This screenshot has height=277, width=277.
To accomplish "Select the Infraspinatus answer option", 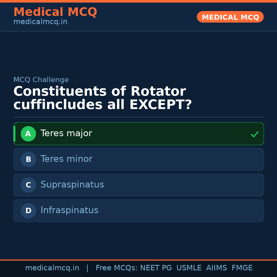I will point(138,211).
